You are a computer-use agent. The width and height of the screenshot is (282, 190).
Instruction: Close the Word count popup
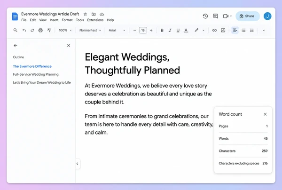[265, 114]
